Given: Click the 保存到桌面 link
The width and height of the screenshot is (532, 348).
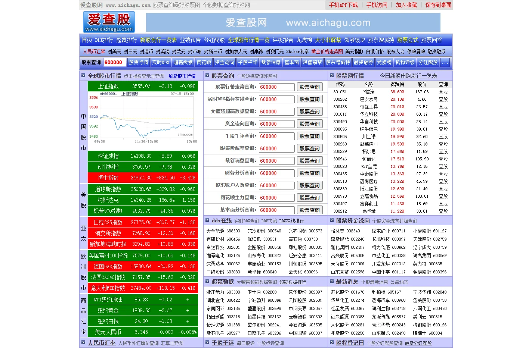Looking at the screenshot, I should pyautogui.click(x=438, y=5).
